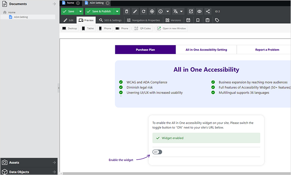Select the Preview tab
Screen dimensions: 291x175
(x=86, y=20)
